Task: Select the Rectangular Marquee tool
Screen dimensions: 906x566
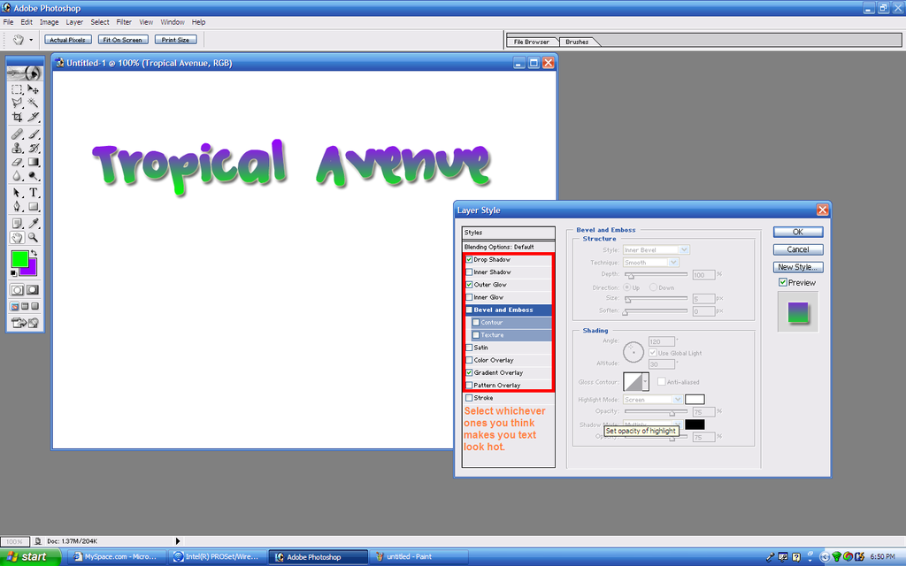Action: (x=18, y=89)
